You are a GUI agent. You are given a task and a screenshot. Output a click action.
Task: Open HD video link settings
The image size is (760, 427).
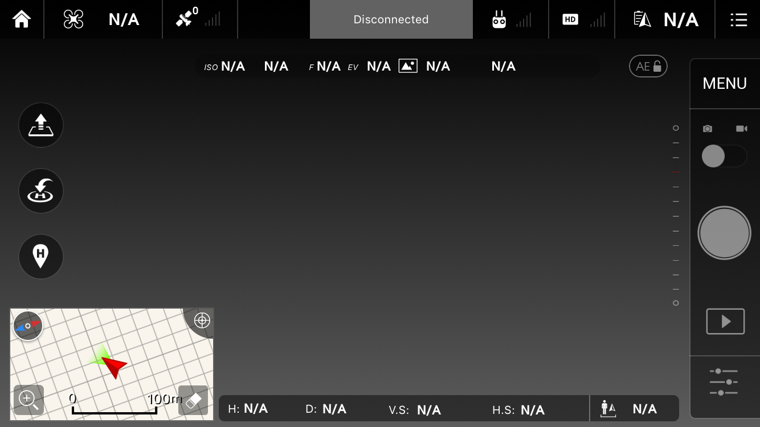click(570, 19)
